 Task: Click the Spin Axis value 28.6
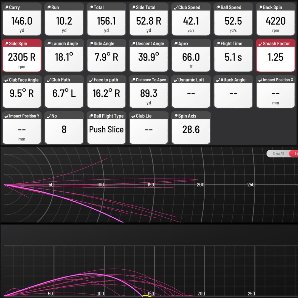click(x=191, y=130)
